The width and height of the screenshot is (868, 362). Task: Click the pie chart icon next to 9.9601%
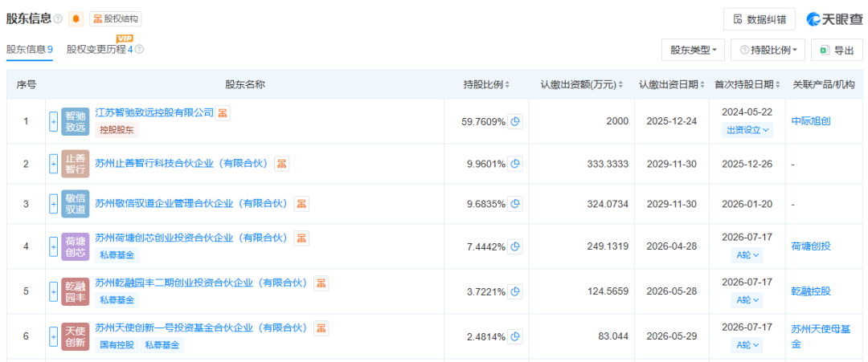(515, 164)
